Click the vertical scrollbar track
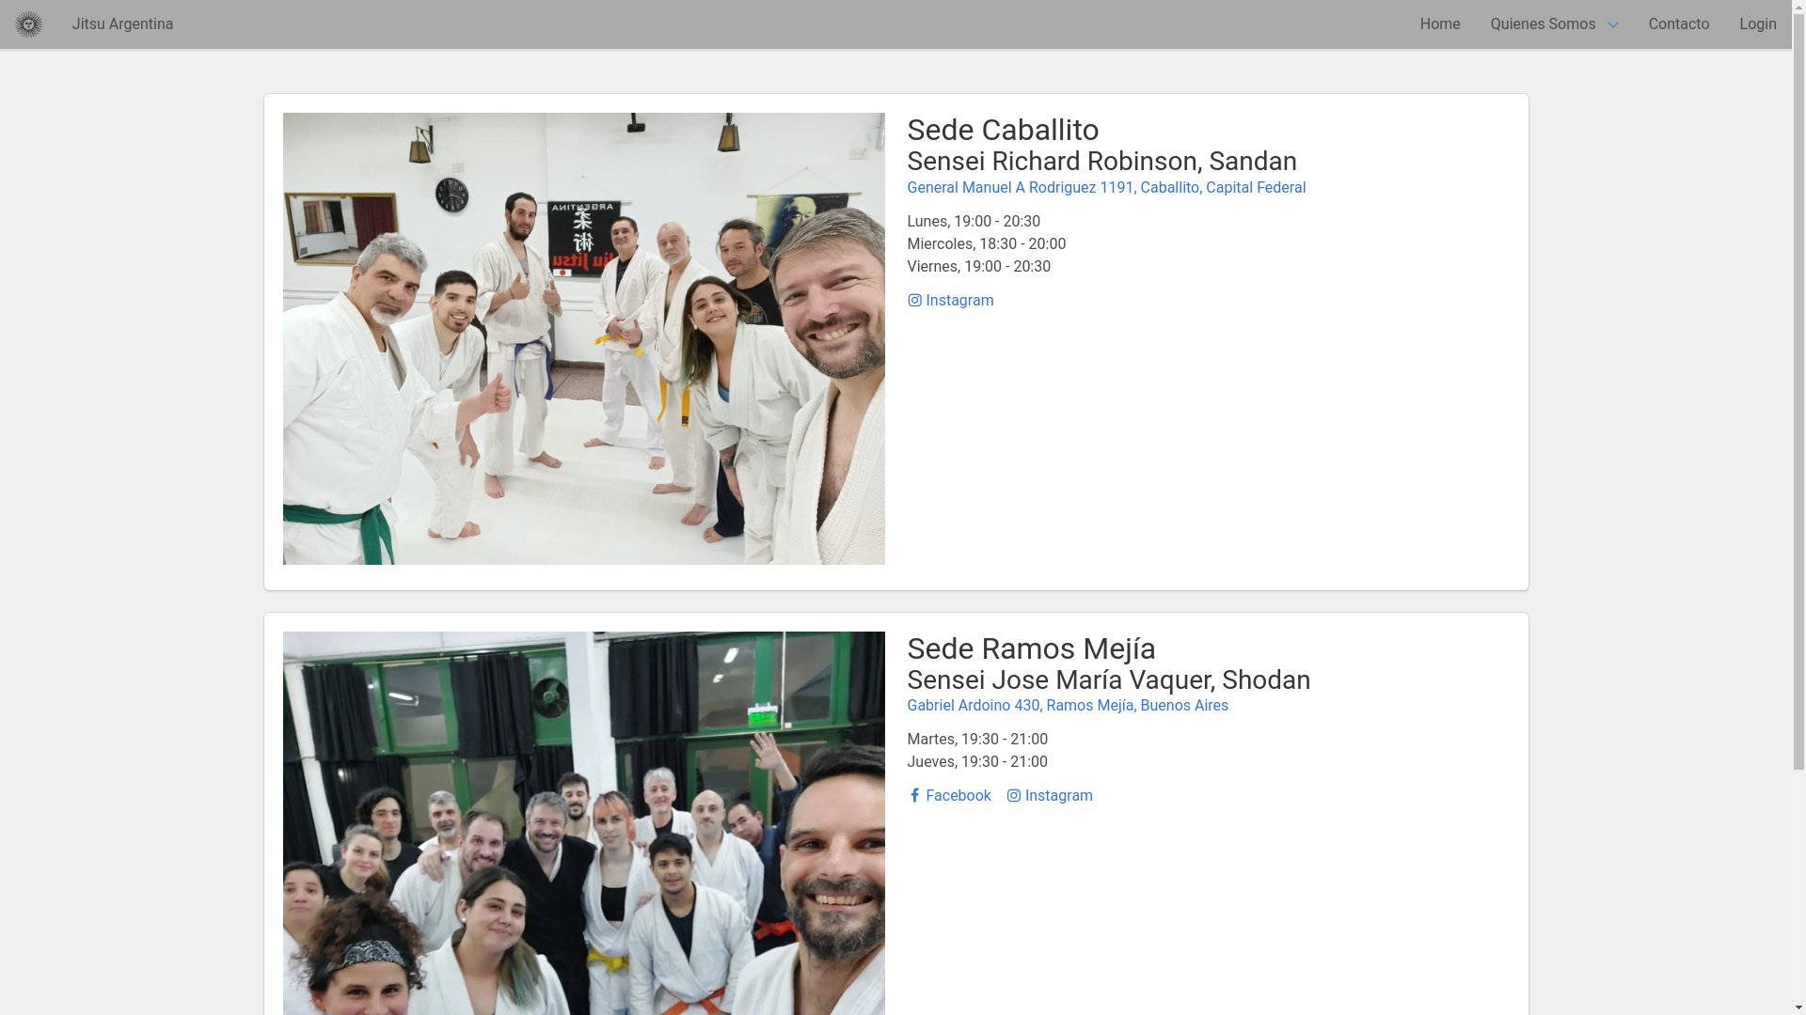 (1798, 883)
